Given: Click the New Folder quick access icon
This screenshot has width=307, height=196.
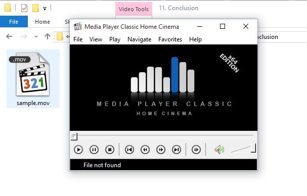Looking at the screenshot, I should (35, 8).
